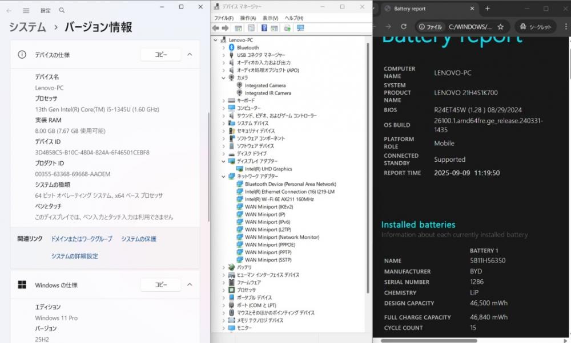Open the システムの詳細設定 link
571x343 pixels.
75,256
